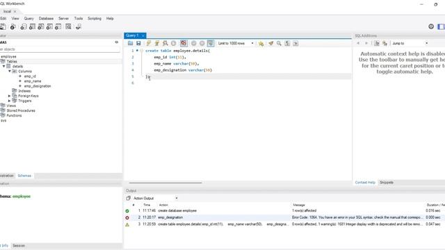
Task: Click the query editor horizontal scrollbar
Action: (x=165, y=183)
